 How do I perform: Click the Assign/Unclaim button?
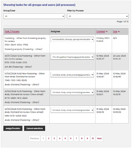[13, 128]
